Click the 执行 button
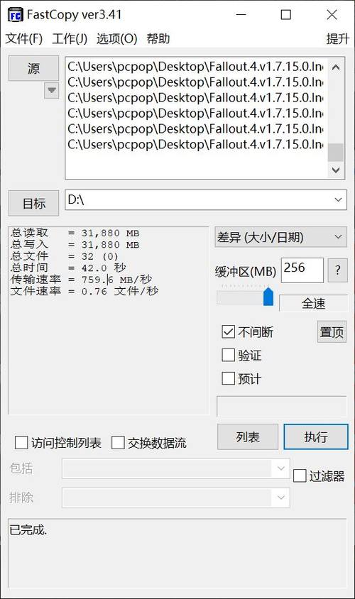The image size is (355, 599). coord(316,436)
